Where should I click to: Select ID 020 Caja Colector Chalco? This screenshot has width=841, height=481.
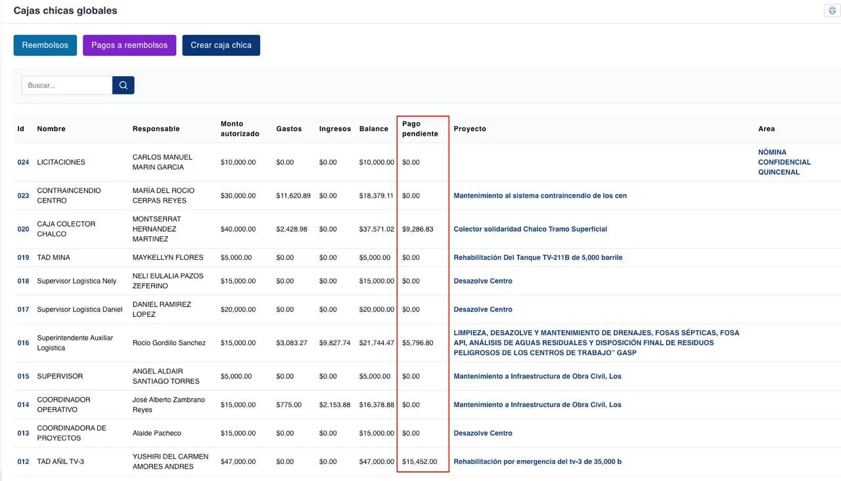click(23, 229)
